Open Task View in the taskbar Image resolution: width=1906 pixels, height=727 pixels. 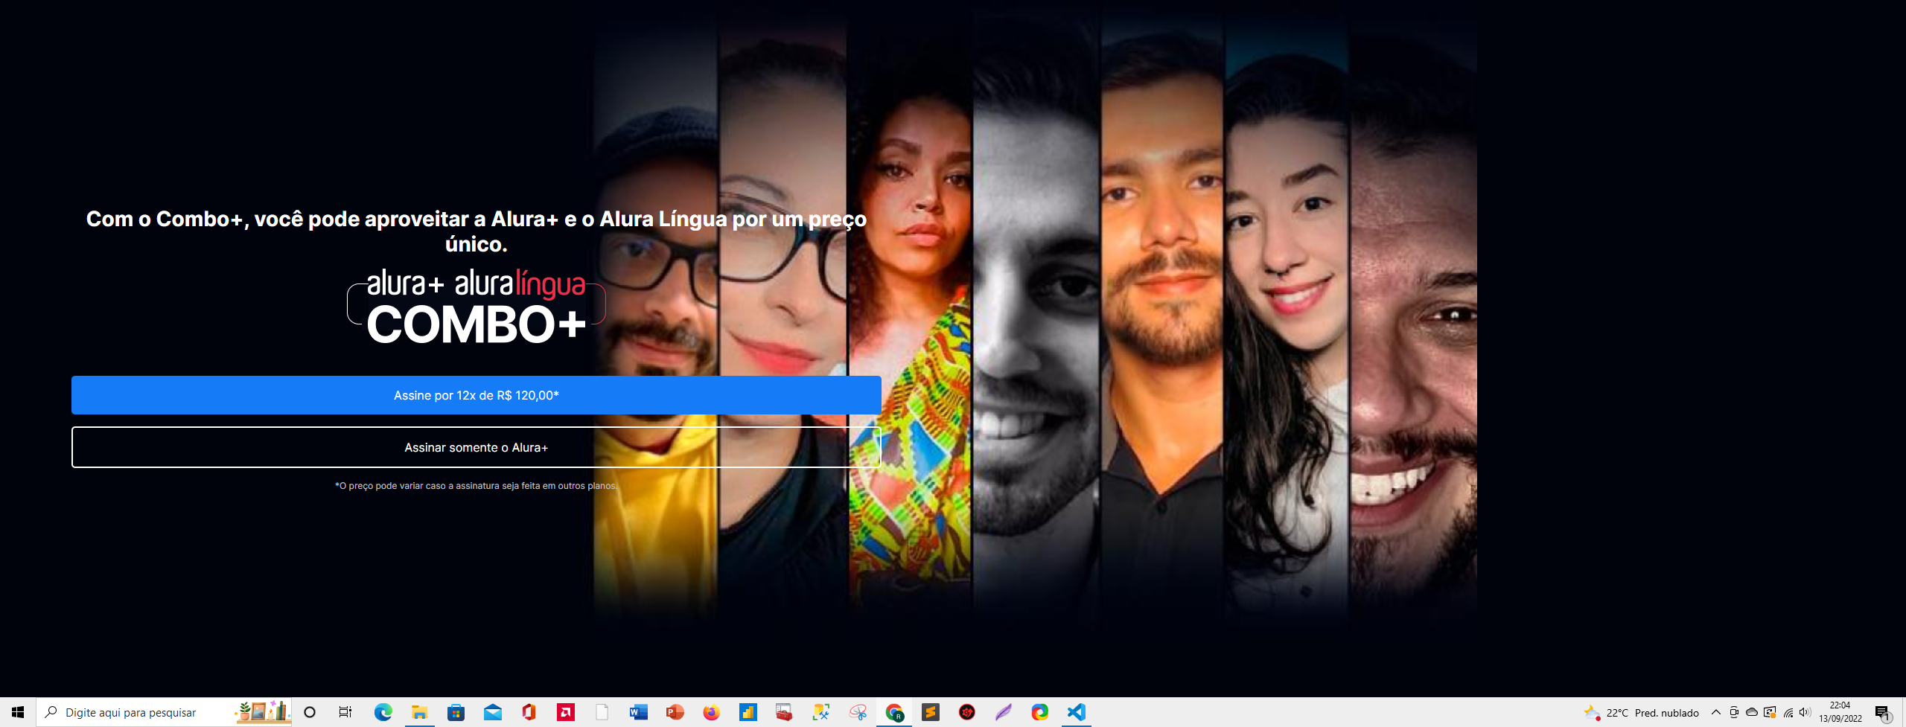click(345, 712)
